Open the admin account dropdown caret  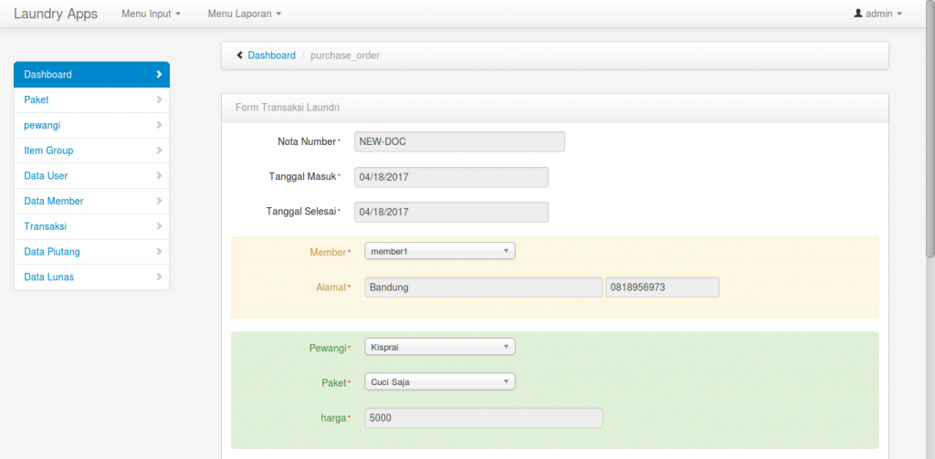899,14
